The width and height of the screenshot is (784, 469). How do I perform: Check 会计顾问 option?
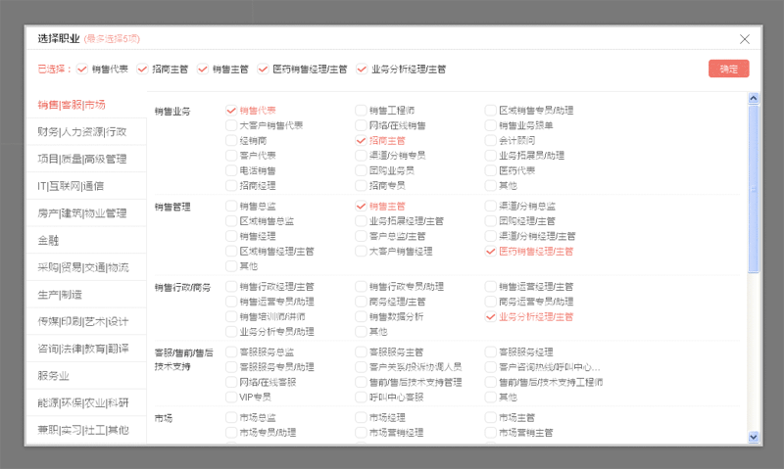point(491,140)
